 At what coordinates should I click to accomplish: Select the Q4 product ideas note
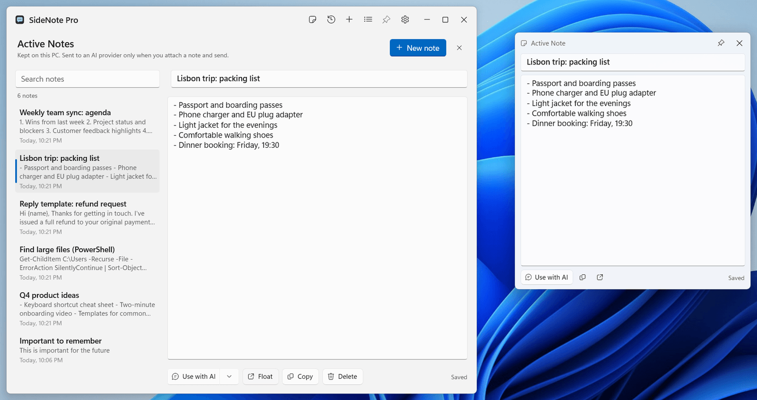88,309
